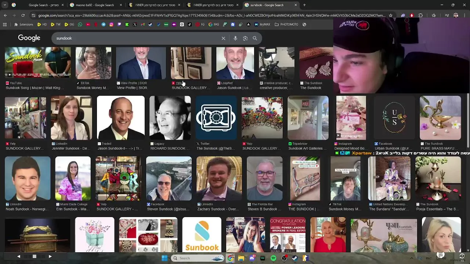Click the Google search input field

136,38
